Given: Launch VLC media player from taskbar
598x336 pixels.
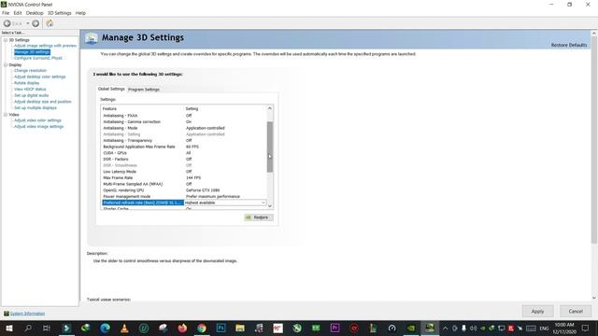Looking at the screenshot, I should point(124,328).
